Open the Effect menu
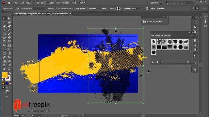Screen dimensions: 209x117 click(x=51, y=3)
